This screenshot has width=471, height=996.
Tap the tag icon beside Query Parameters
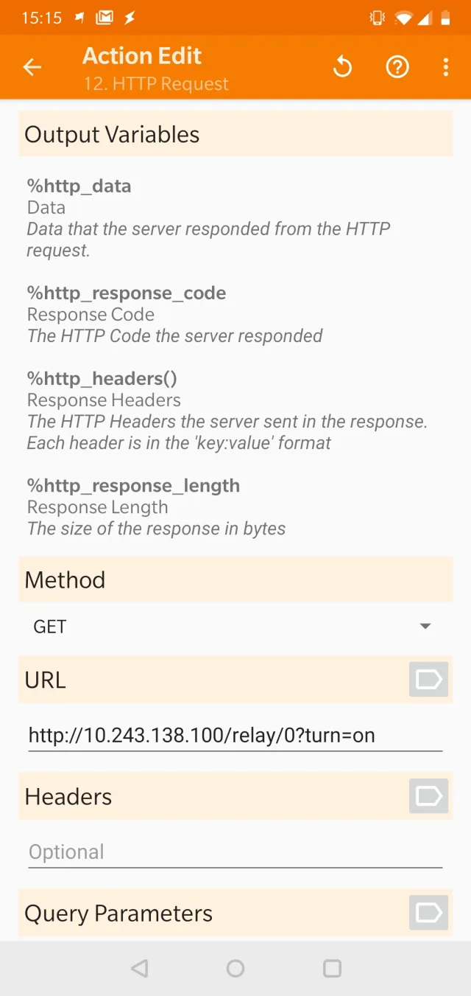(x=428, y=913)
